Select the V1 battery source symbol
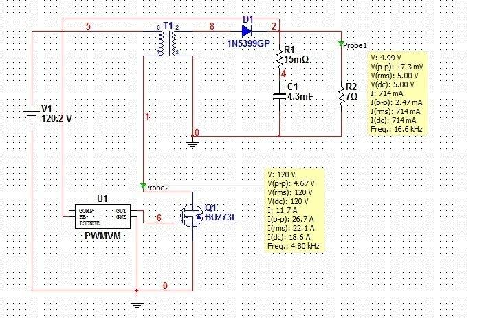The image size is (495, 318). pyautogui.click(x=32, y=117)
